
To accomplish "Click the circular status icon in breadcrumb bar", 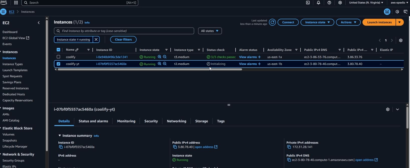I will [x=397, y=12].
